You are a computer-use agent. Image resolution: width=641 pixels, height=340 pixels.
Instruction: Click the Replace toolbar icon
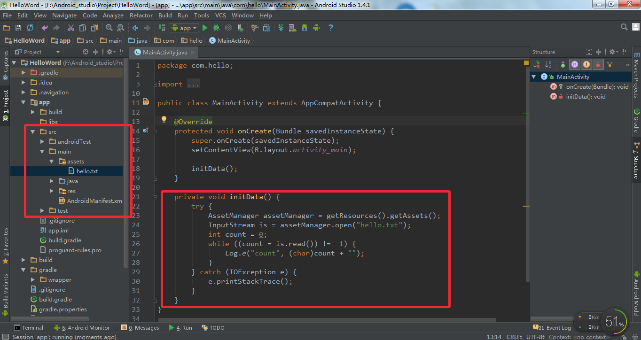click(x=120, y=28)
